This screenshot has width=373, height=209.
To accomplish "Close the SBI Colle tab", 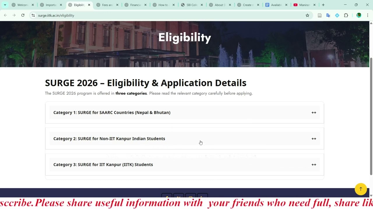I will tap(202, 5).
